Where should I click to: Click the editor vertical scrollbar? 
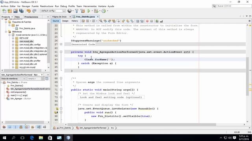coord(247,77)
